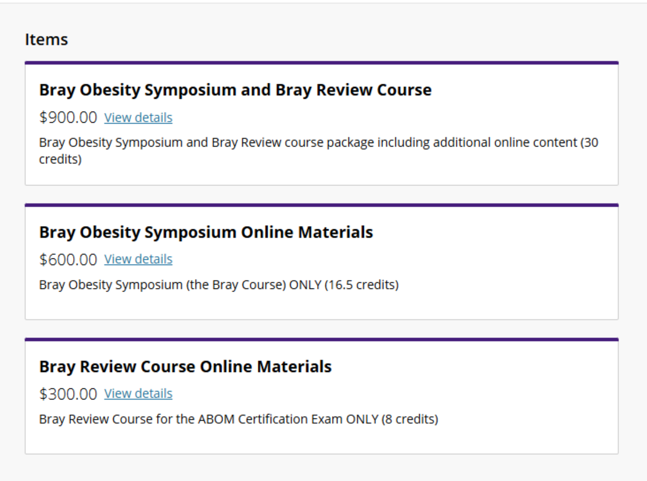
Task: Open View details for the $900.00 package
Action: (138, 118)
